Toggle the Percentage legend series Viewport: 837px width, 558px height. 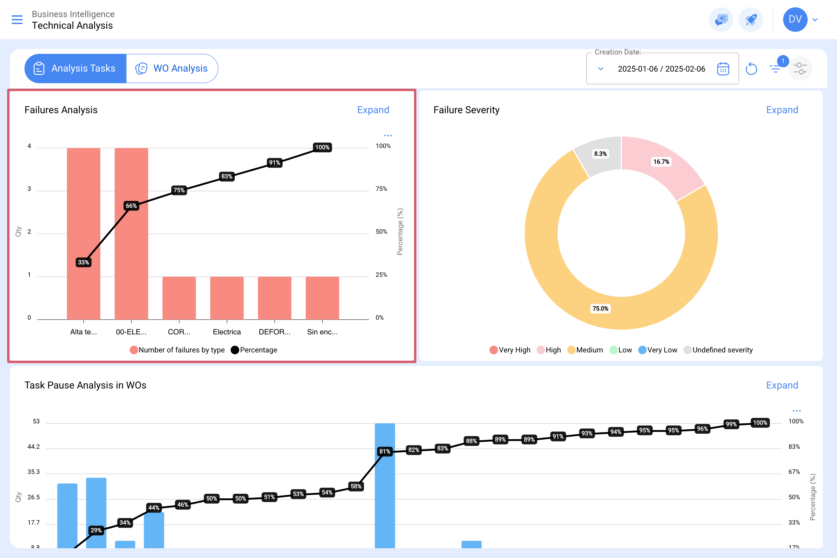(x=254, y=350)
